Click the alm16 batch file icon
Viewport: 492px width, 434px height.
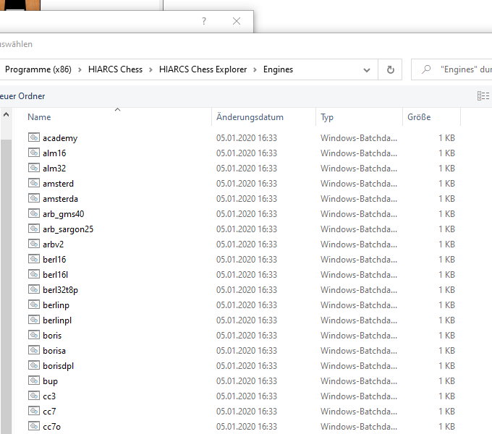click(34, 153)
